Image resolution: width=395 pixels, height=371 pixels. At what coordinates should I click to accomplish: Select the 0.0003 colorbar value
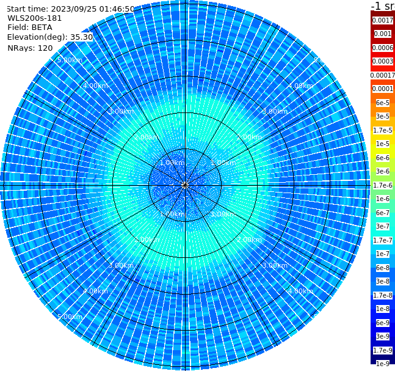[383, 61]
